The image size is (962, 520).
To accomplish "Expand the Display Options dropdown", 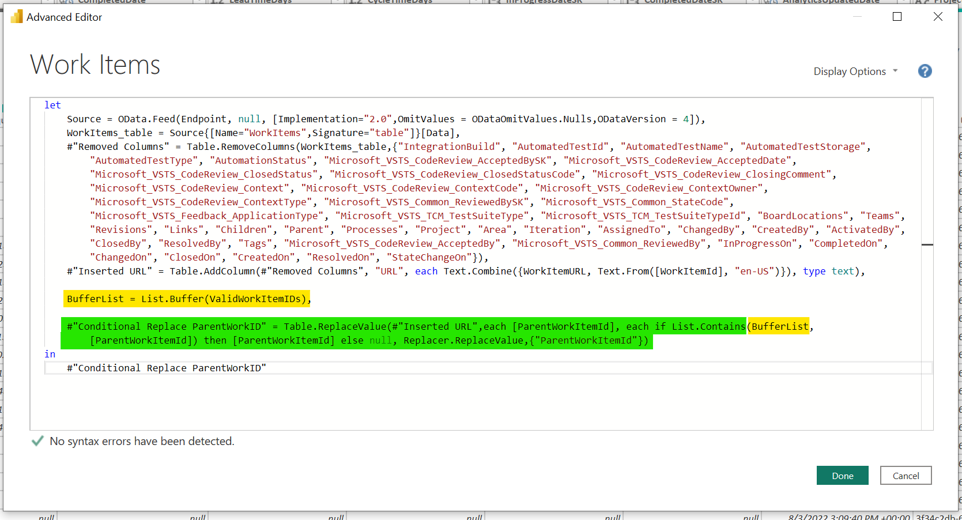I will pyautogui.click(x=855, y=71).
